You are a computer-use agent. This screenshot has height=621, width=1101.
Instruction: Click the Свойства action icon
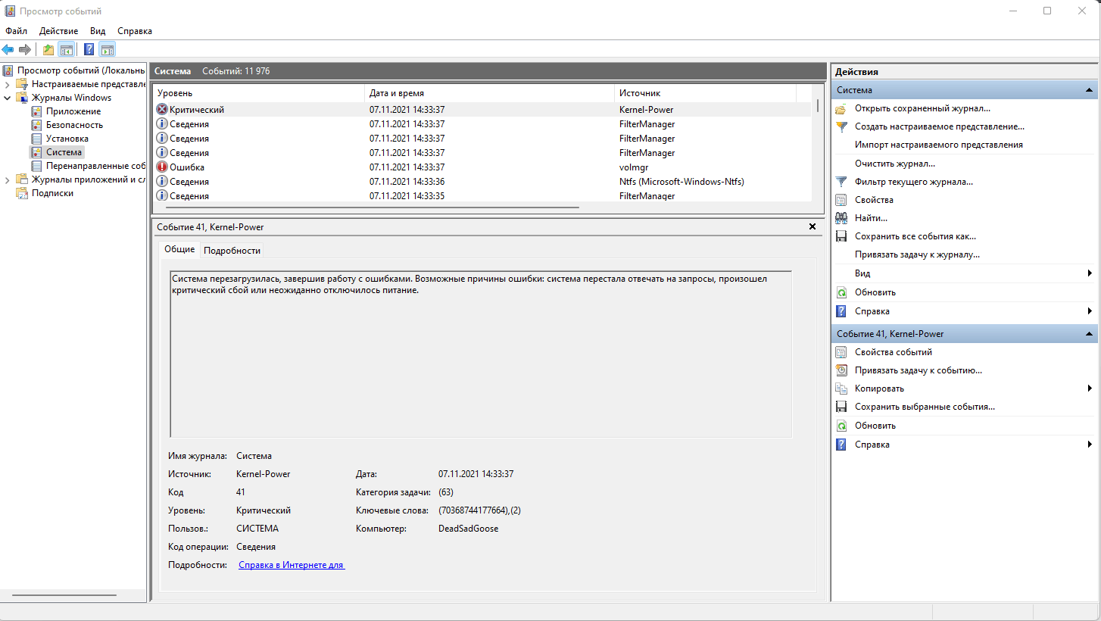841,200
